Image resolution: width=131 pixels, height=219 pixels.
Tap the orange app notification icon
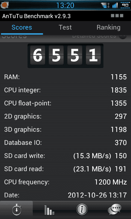(x=5, y=5)
